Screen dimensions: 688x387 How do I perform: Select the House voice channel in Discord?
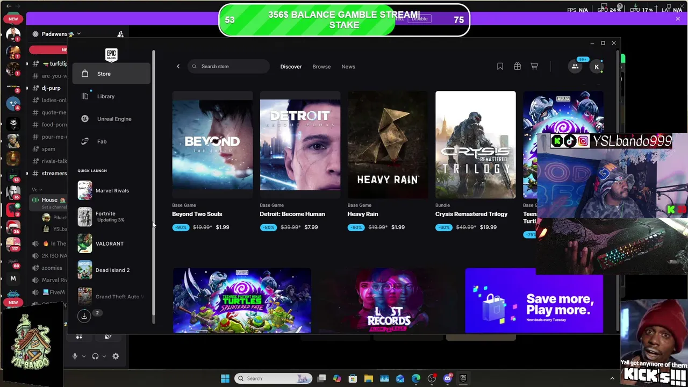[49, 200]
